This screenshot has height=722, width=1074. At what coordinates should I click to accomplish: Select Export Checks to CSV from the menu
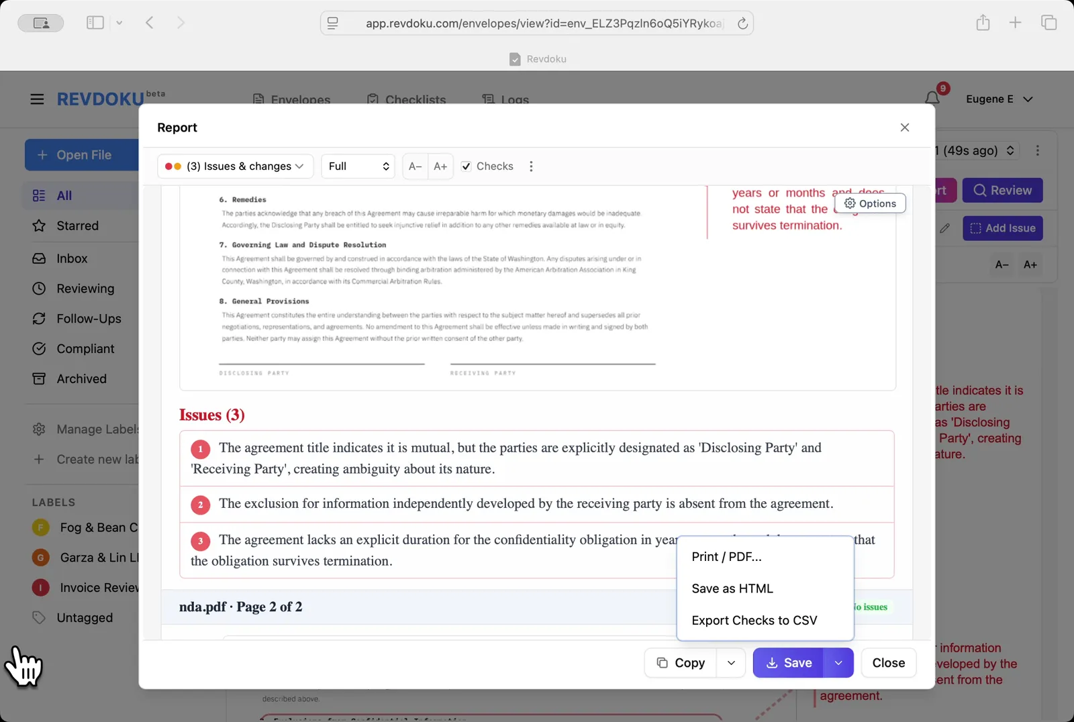tap(754, 620)
